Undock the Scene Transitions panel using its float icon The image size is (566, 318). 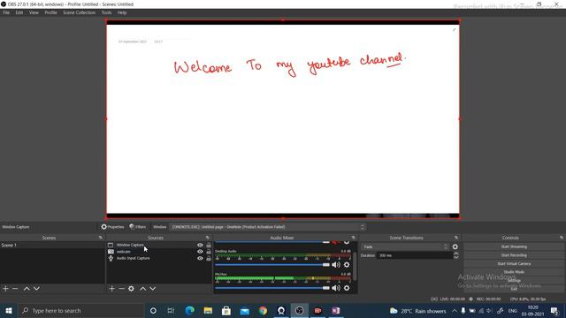456,238
